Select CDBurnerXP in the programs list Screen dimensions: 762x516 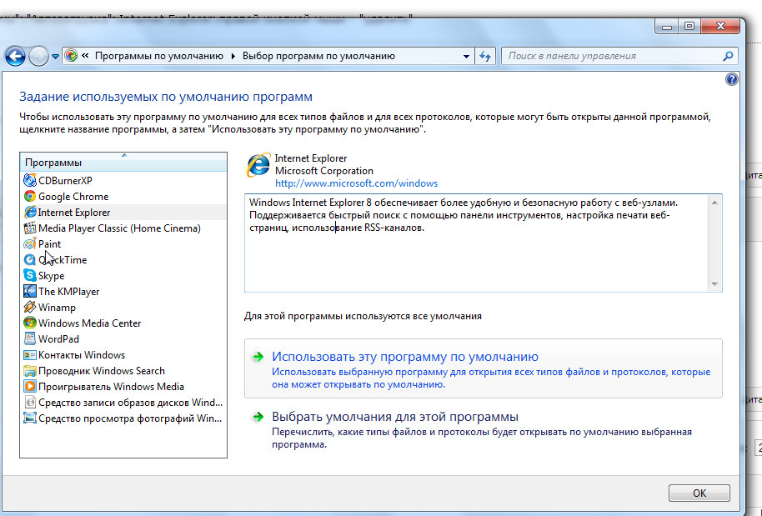(x=123, y=181)
